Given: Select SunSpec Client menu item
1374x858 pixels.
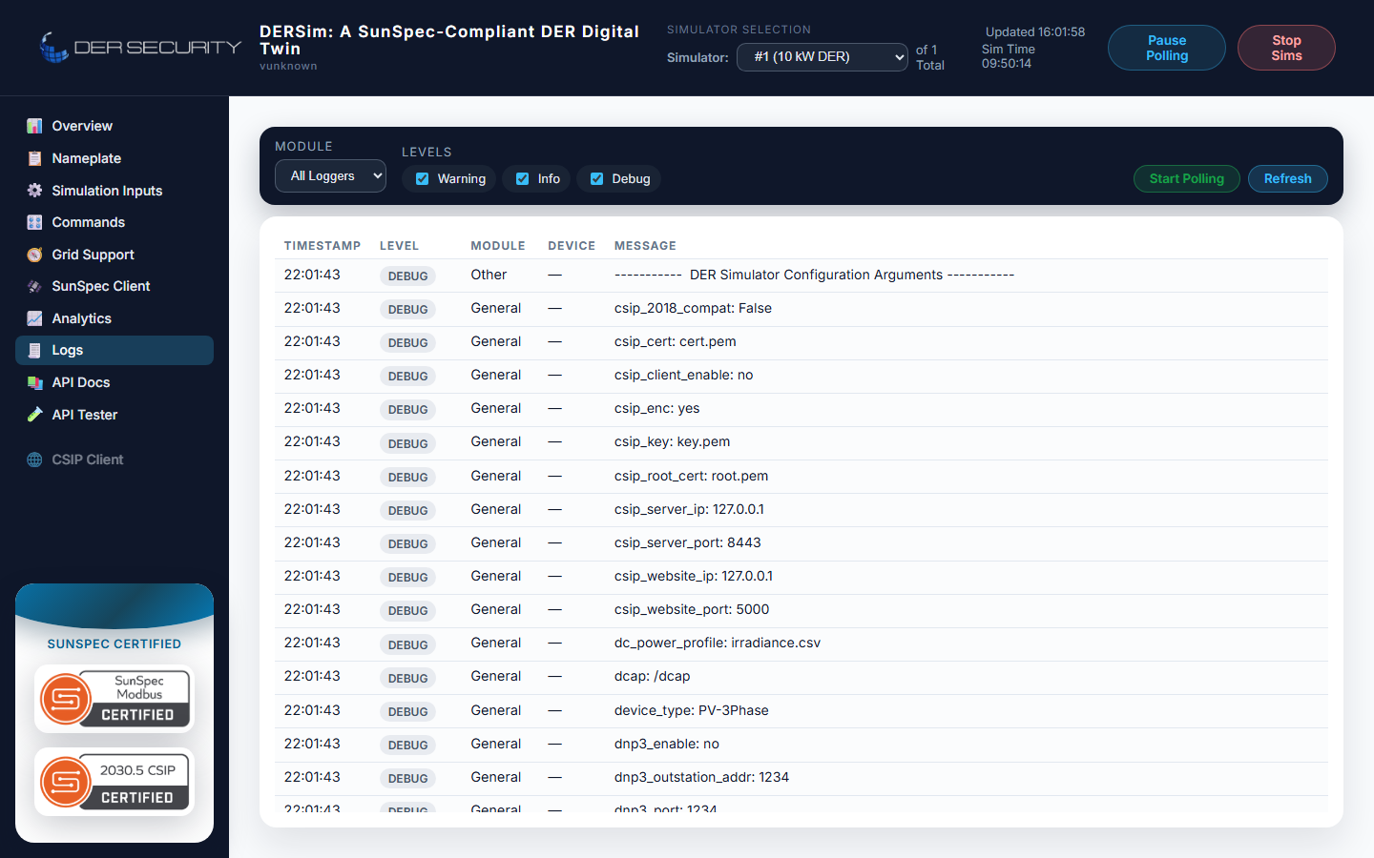Looking at the screenshot, I should (114, 286).
